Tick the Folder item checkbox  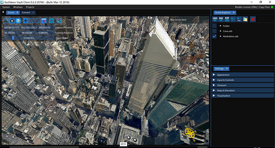(214, 26)
